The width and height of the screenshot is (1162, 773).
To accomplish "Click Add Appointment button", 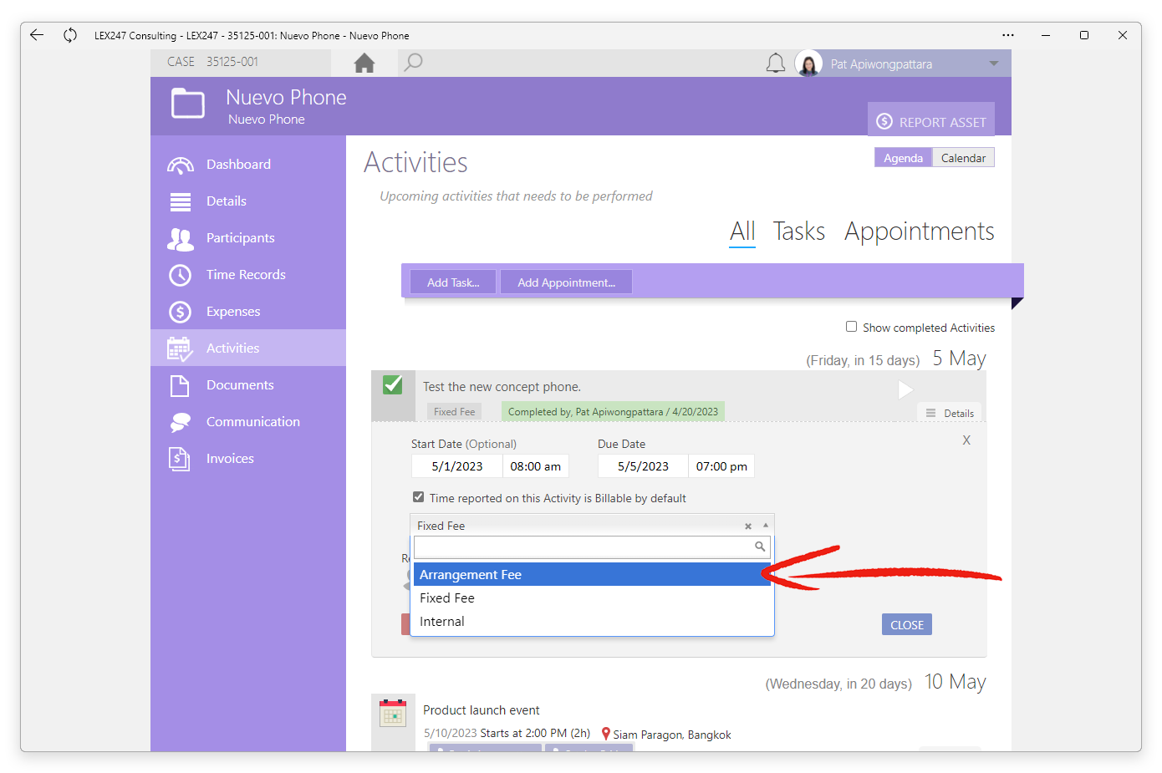I will click(566, 282).
